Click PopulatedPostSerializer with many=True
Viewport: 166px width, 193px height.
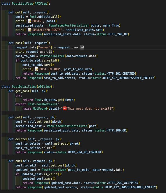(x=69, y=25)
